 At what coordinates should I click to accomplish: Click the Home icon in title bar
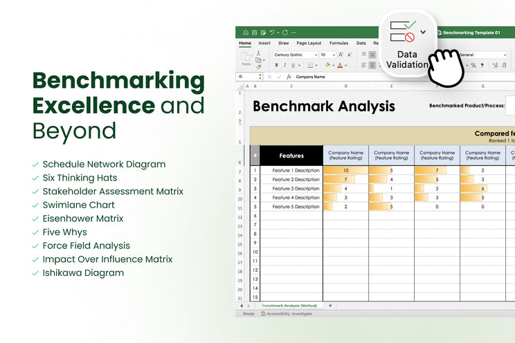pos(246,32)
